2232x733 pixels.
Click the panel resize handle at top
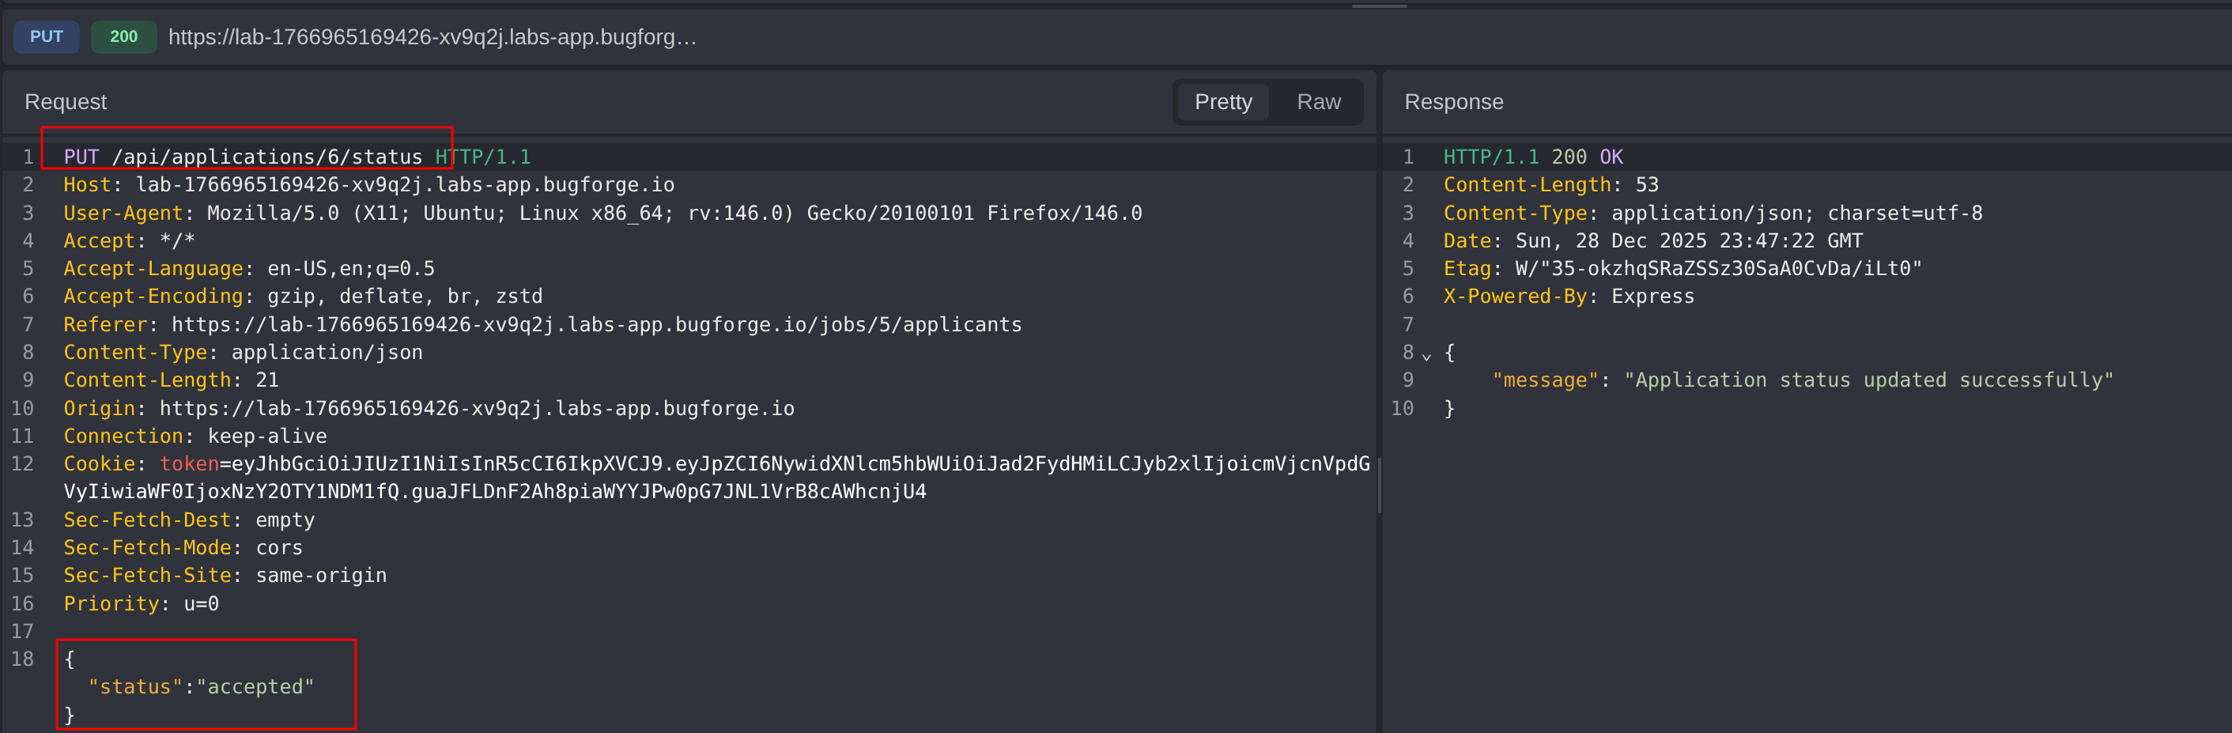pos(1379,6)
